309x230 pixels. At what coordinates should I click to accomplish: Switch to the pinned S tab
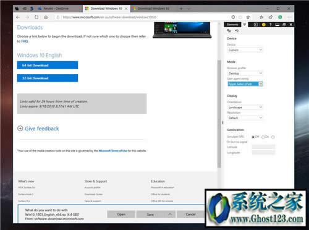point(32,9)
